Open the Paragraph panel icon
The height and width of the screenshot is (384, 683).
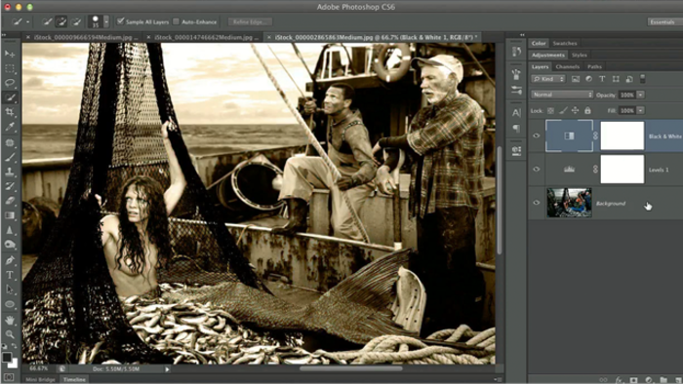(x=516, y=128)
